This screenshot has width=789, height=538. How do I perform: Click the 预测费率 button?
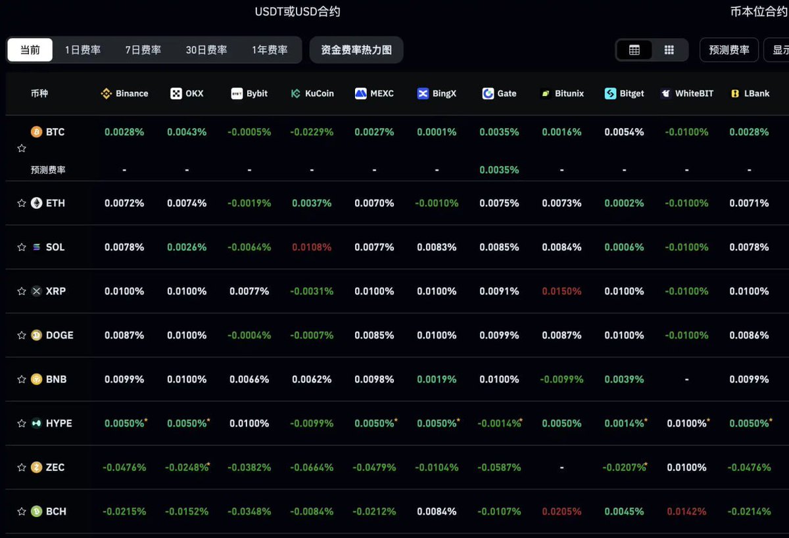729,50
